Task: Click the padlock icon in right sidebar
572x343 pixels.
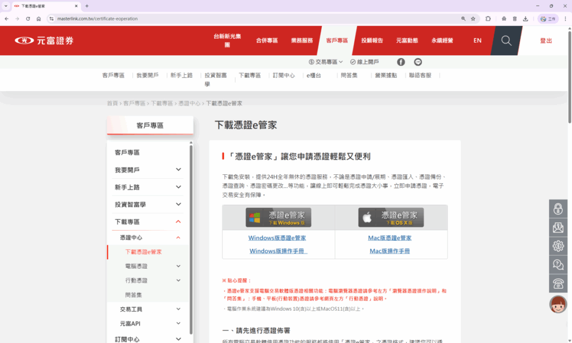Action: tap(558, 209)
